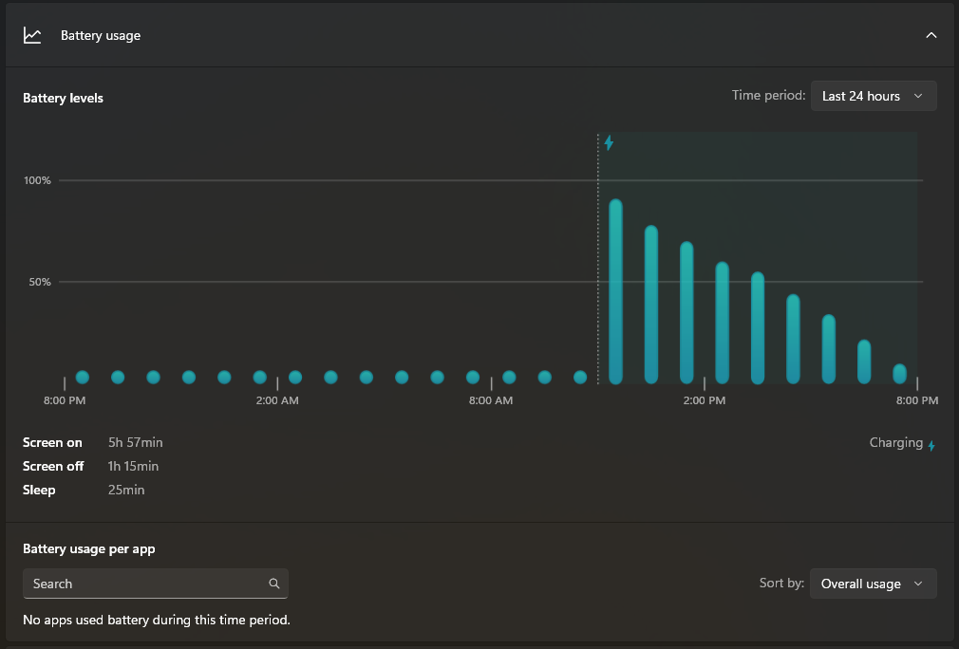Click the "8:00 AM" time label
Screen dimensions: 959x649
[x=491, y=400]
